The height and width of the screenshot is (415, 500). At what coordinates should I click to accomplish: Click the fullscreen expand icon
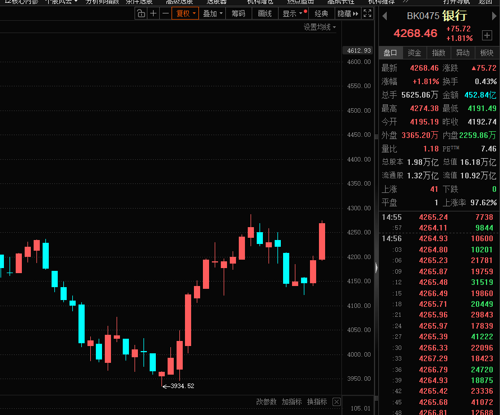click(368, 13)
